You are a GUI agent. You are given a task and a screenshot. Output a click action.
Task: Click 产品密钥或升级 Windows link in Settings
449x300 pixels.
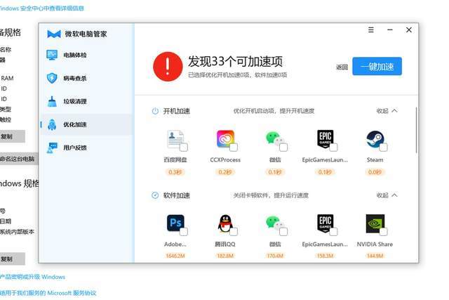click(32, 277)
